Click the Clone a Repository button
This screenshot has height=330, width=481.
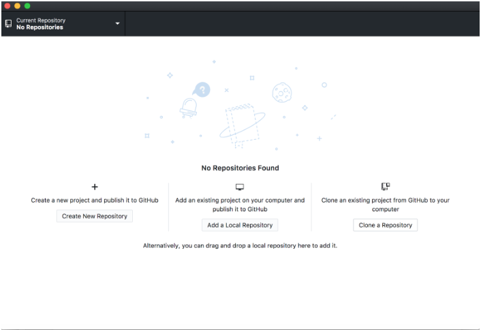(386, 225)
